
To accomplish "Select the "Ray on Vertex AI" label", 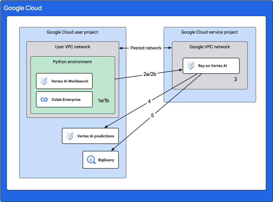I will coord(212,66).
